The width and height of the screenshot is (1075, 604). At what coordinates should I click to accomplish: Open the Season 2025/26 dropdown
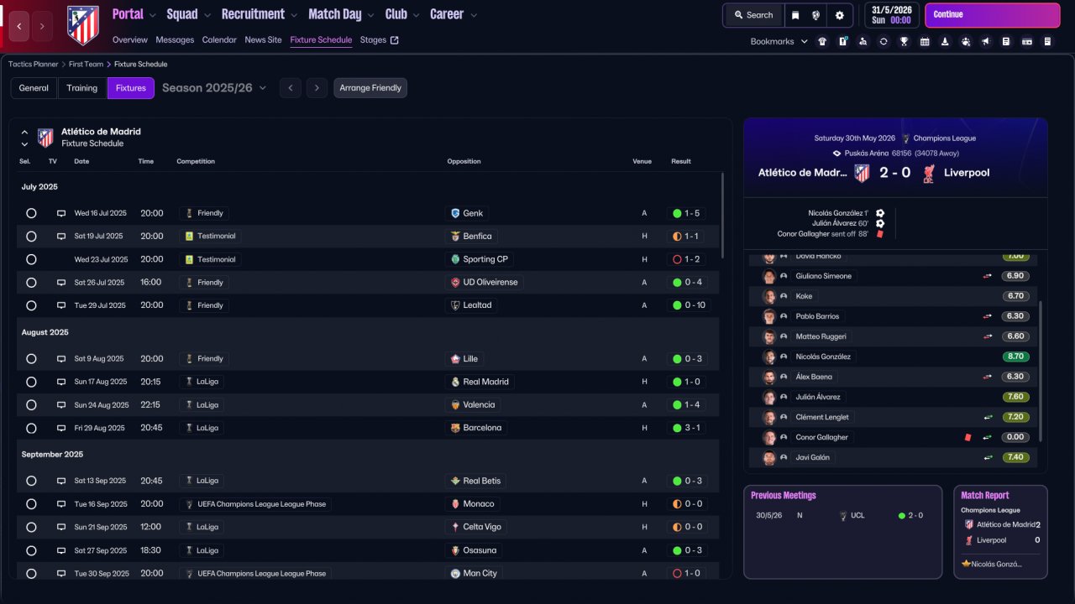(x=214, y=88)
